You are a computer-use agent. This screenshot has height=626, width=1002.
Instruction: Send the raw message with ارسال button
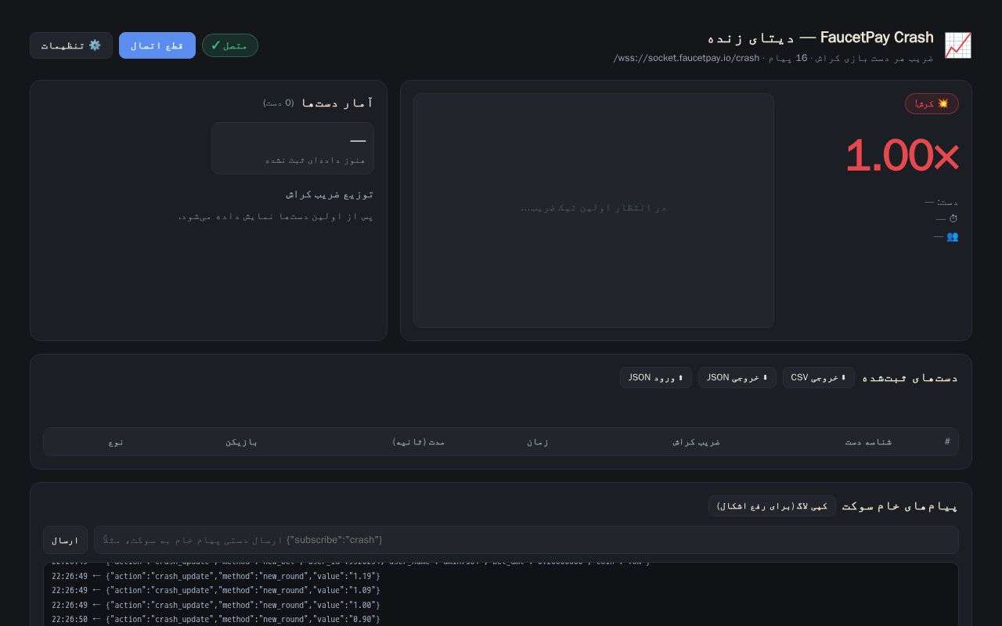pos(65,540)
